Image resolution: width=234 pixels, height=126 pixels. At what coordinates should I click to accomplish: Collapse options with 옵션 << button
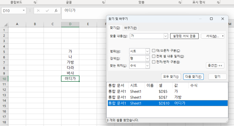(215, 65)
